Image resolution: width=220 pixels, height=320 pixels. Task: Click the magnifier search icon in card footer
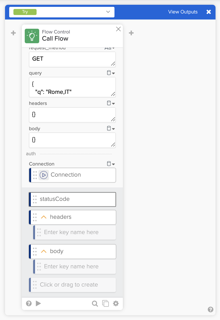(x=95, y=304)
